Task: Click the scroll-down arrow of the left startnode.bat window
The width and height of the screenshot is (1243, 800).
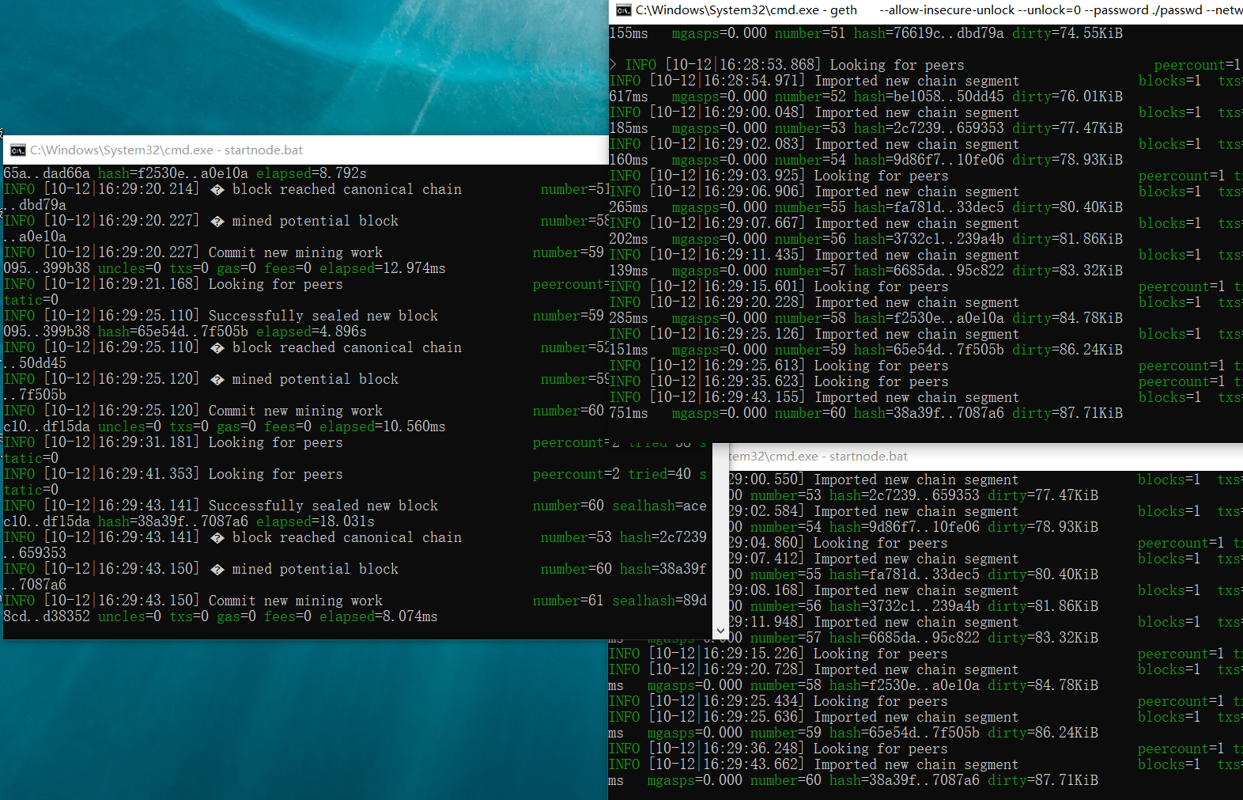Action: tap(720, 631)
